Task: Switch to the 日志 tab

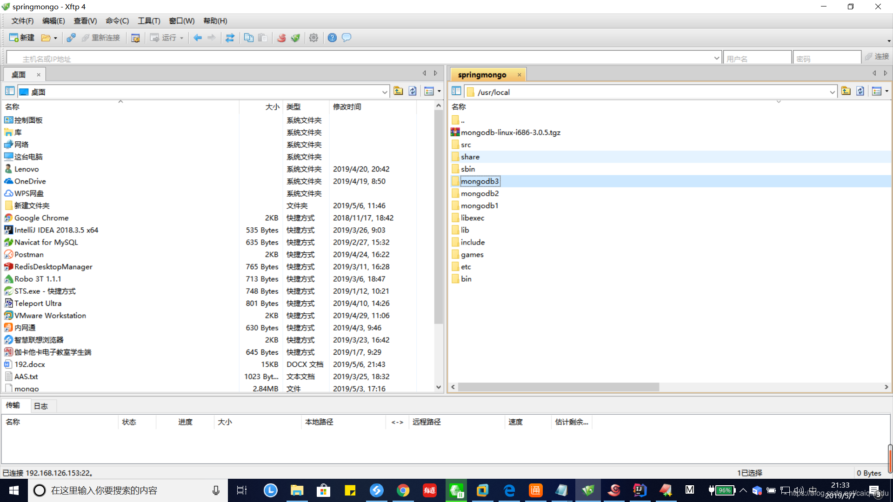Action: 41,406
